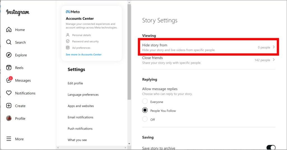Open the More hamburger menu icon
The height and width of the screenshot is (150, 287).
pos(9,139)
